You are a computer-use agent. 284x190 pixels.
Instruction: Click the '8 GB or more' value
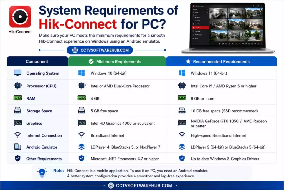click(x=202, y=98)
